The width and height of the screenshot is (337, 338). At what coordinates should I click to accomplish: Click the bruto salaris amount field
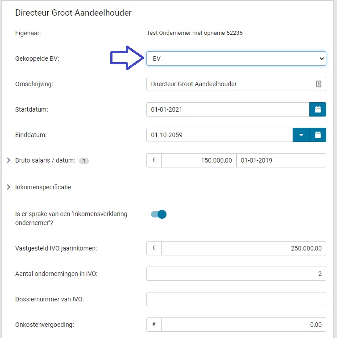tap(199, 160)
